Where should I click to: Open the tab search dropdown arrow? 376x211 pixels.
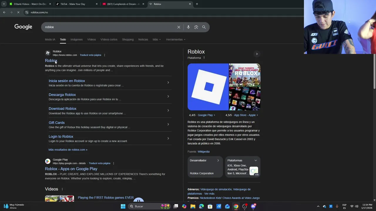click(x=4, y=4)
